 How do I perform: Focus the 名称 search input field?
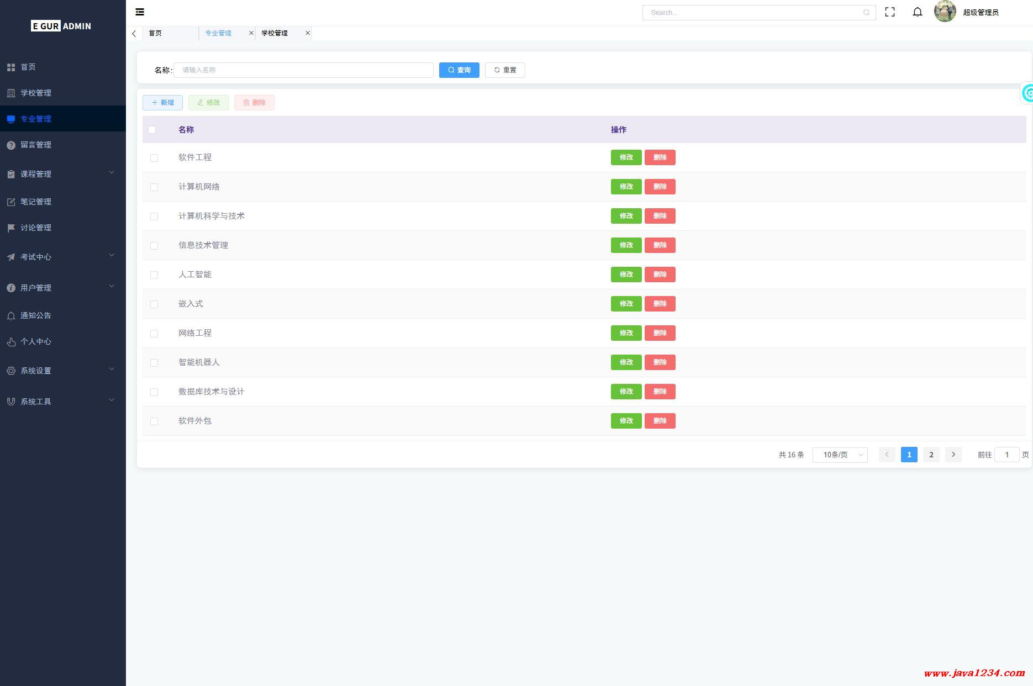[x=303, y=70]
